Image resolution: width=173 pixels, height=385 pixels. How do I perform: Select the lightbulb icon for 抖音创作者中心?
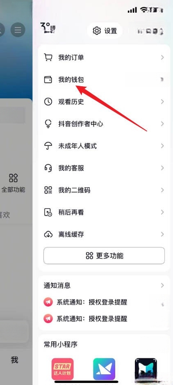tap(48, 124)
